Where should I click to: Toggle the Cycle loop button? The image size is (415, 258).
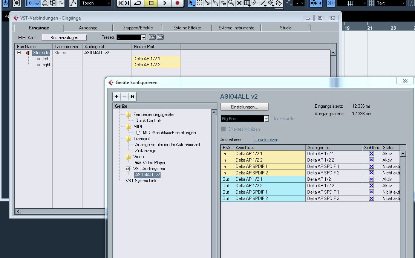138,3
